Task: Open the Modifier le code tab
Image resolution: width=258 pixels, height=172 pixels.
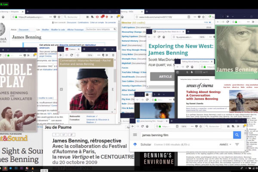Action: pos(58,30)
